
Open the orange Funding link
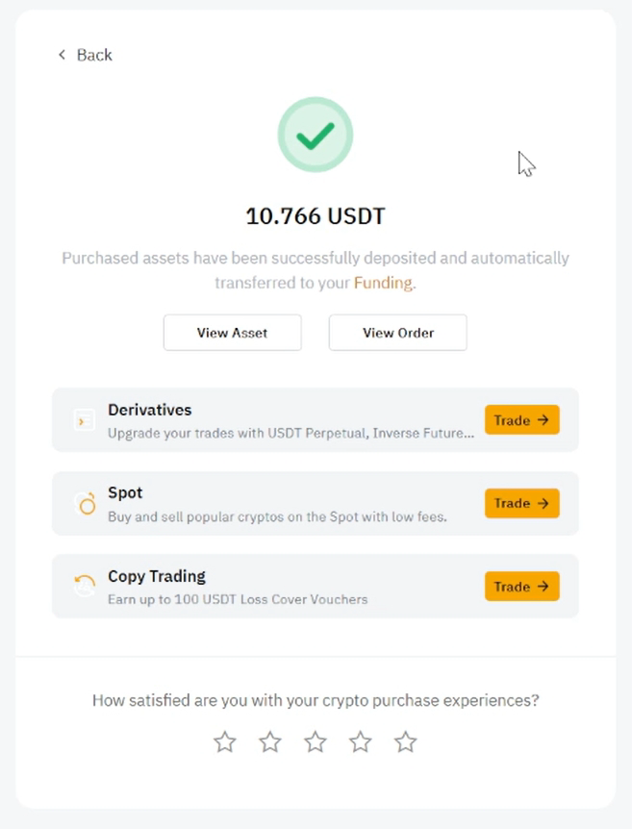point(383,283)
